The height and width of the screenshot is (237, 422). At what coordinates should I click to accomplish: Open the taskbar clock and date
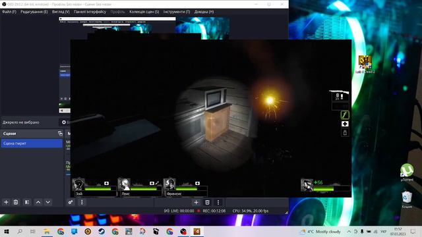point(398,231)
